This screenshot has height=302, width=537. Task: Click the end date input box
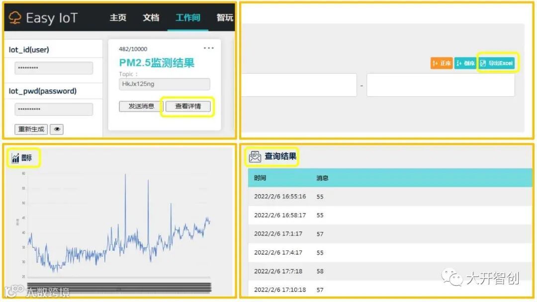coord(441,85)
